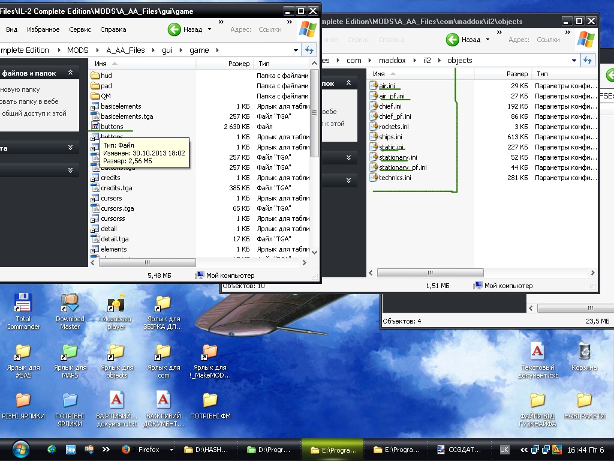
Task: Select the rockets.ini file icon
Action: 373,127
